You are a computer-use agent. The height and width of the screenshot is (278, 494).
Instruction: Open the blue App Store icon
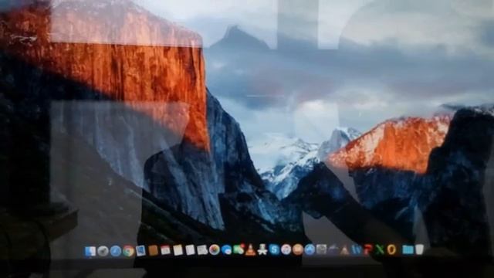click(310, 249)
